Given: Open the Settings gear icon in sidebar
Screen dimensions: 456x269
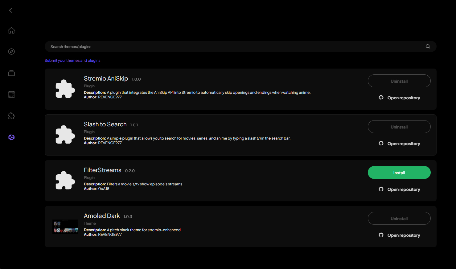Looking at the screenshot, I should pyautogui.click(x=11, y=137).
